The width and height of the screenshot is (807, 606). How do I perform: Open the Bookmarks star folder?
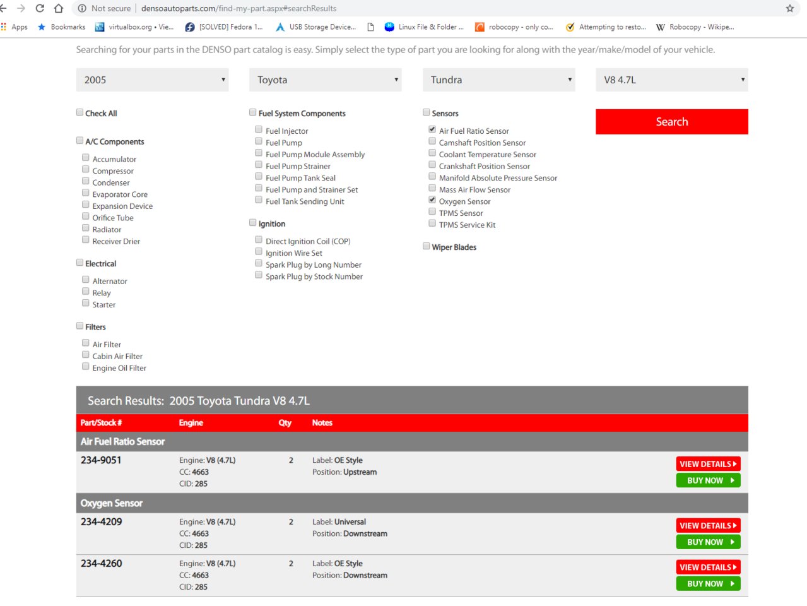coord(61,27)
